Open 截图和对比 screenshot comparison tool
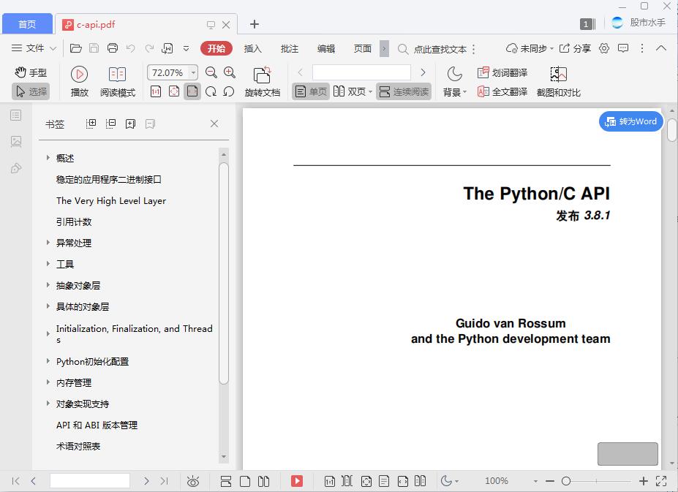 [x=558, y=80]
